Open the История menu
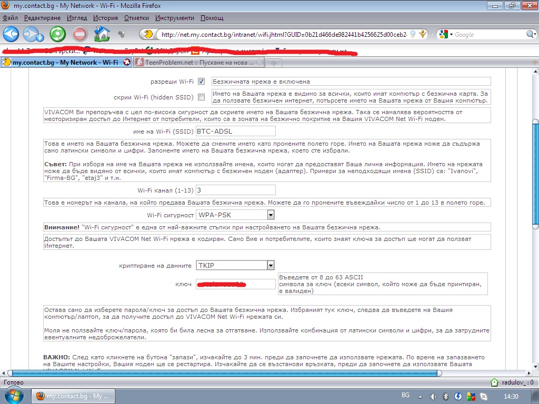The image size is (539, 404). tap(105, 18)
